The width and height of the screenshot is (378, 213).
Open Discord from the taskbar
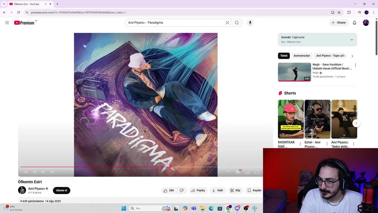click(237, 208)
